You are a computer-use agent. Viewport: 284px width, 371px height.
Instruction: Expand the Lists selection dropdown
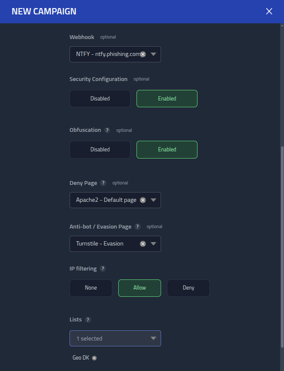[153, 338]
